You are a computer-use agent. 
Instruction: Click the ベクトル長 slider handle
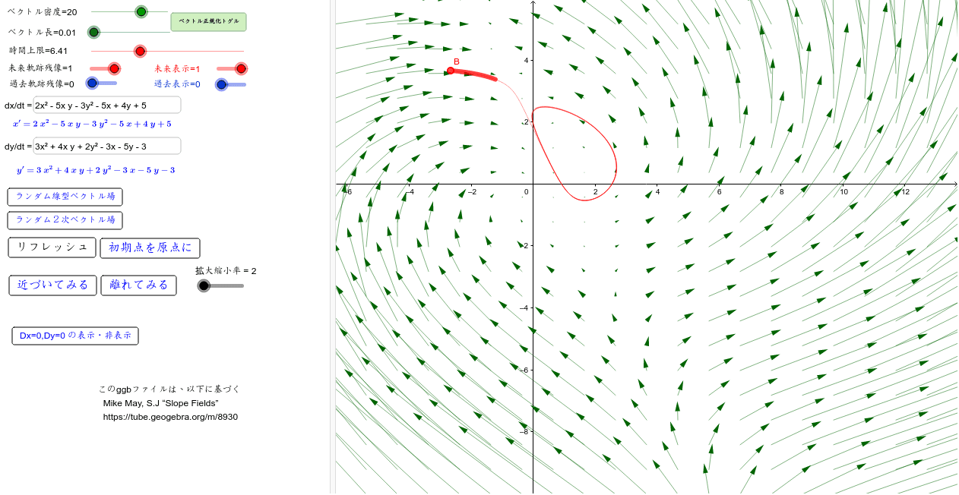(93, 32)
